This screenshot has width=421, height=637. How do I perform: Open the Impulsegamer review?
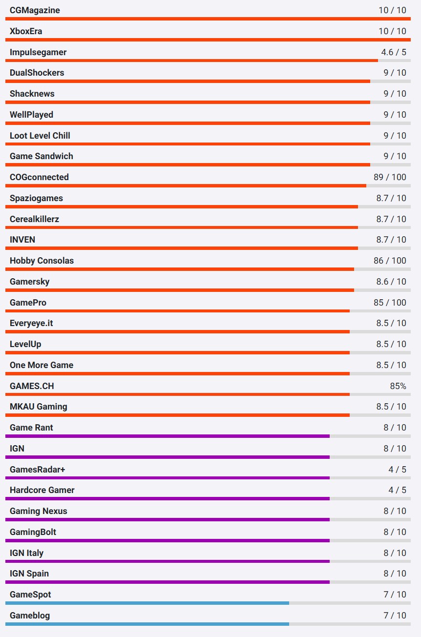[38, 52]
